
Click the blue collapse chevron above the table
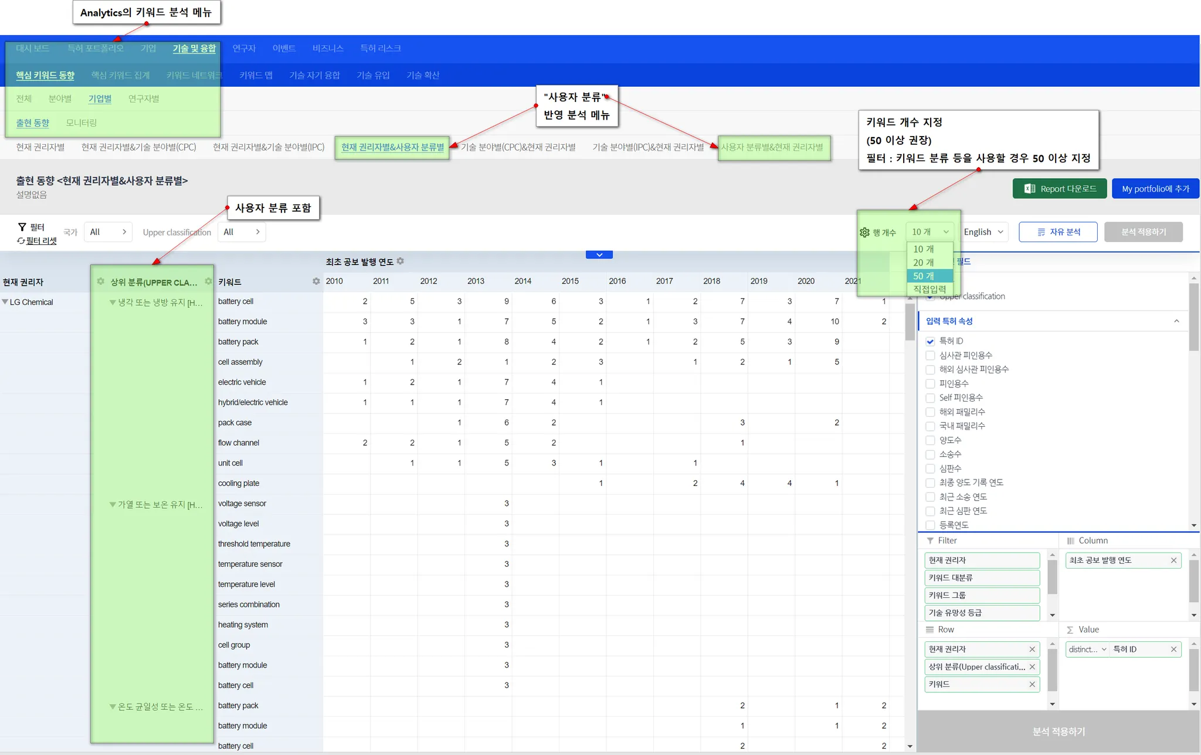click(x=599, y=254)
